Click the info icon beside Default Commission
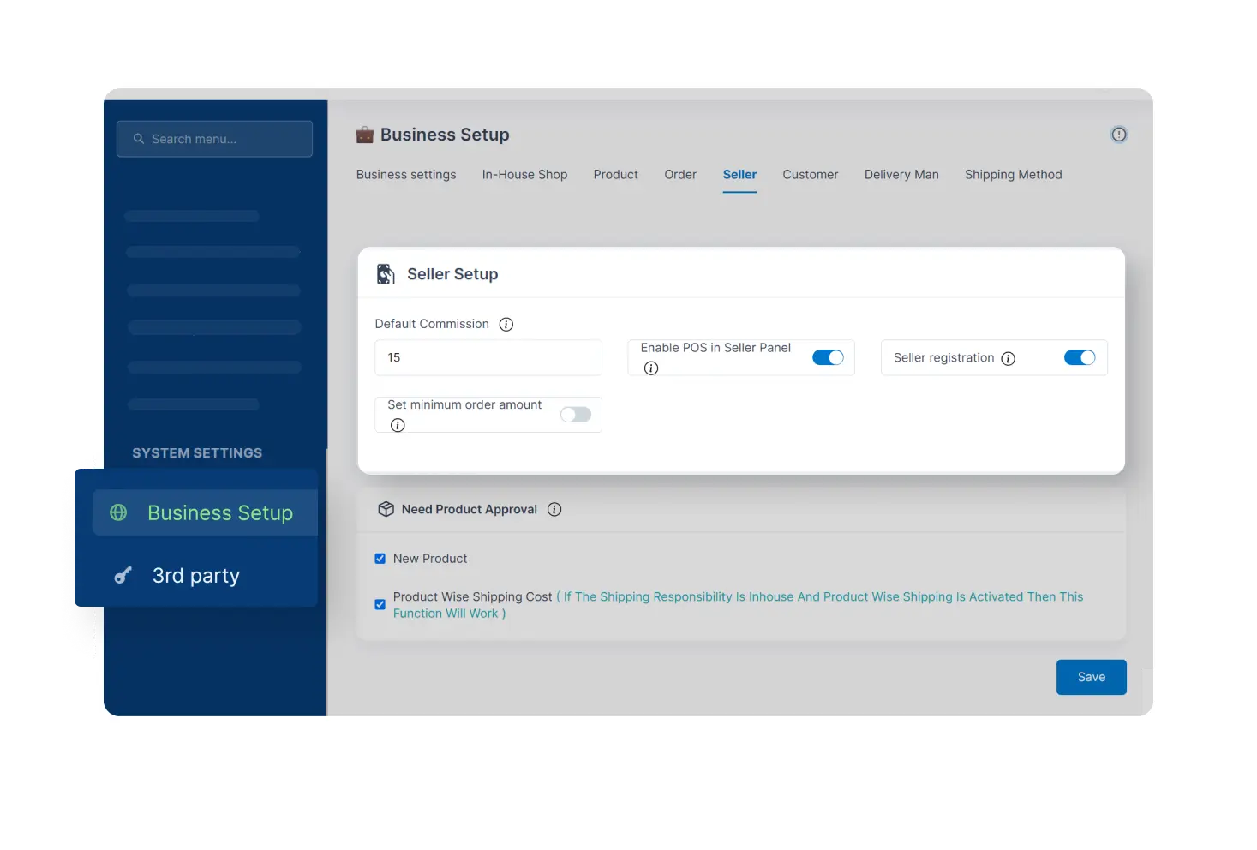1257x850 pixels. (506, 324)
